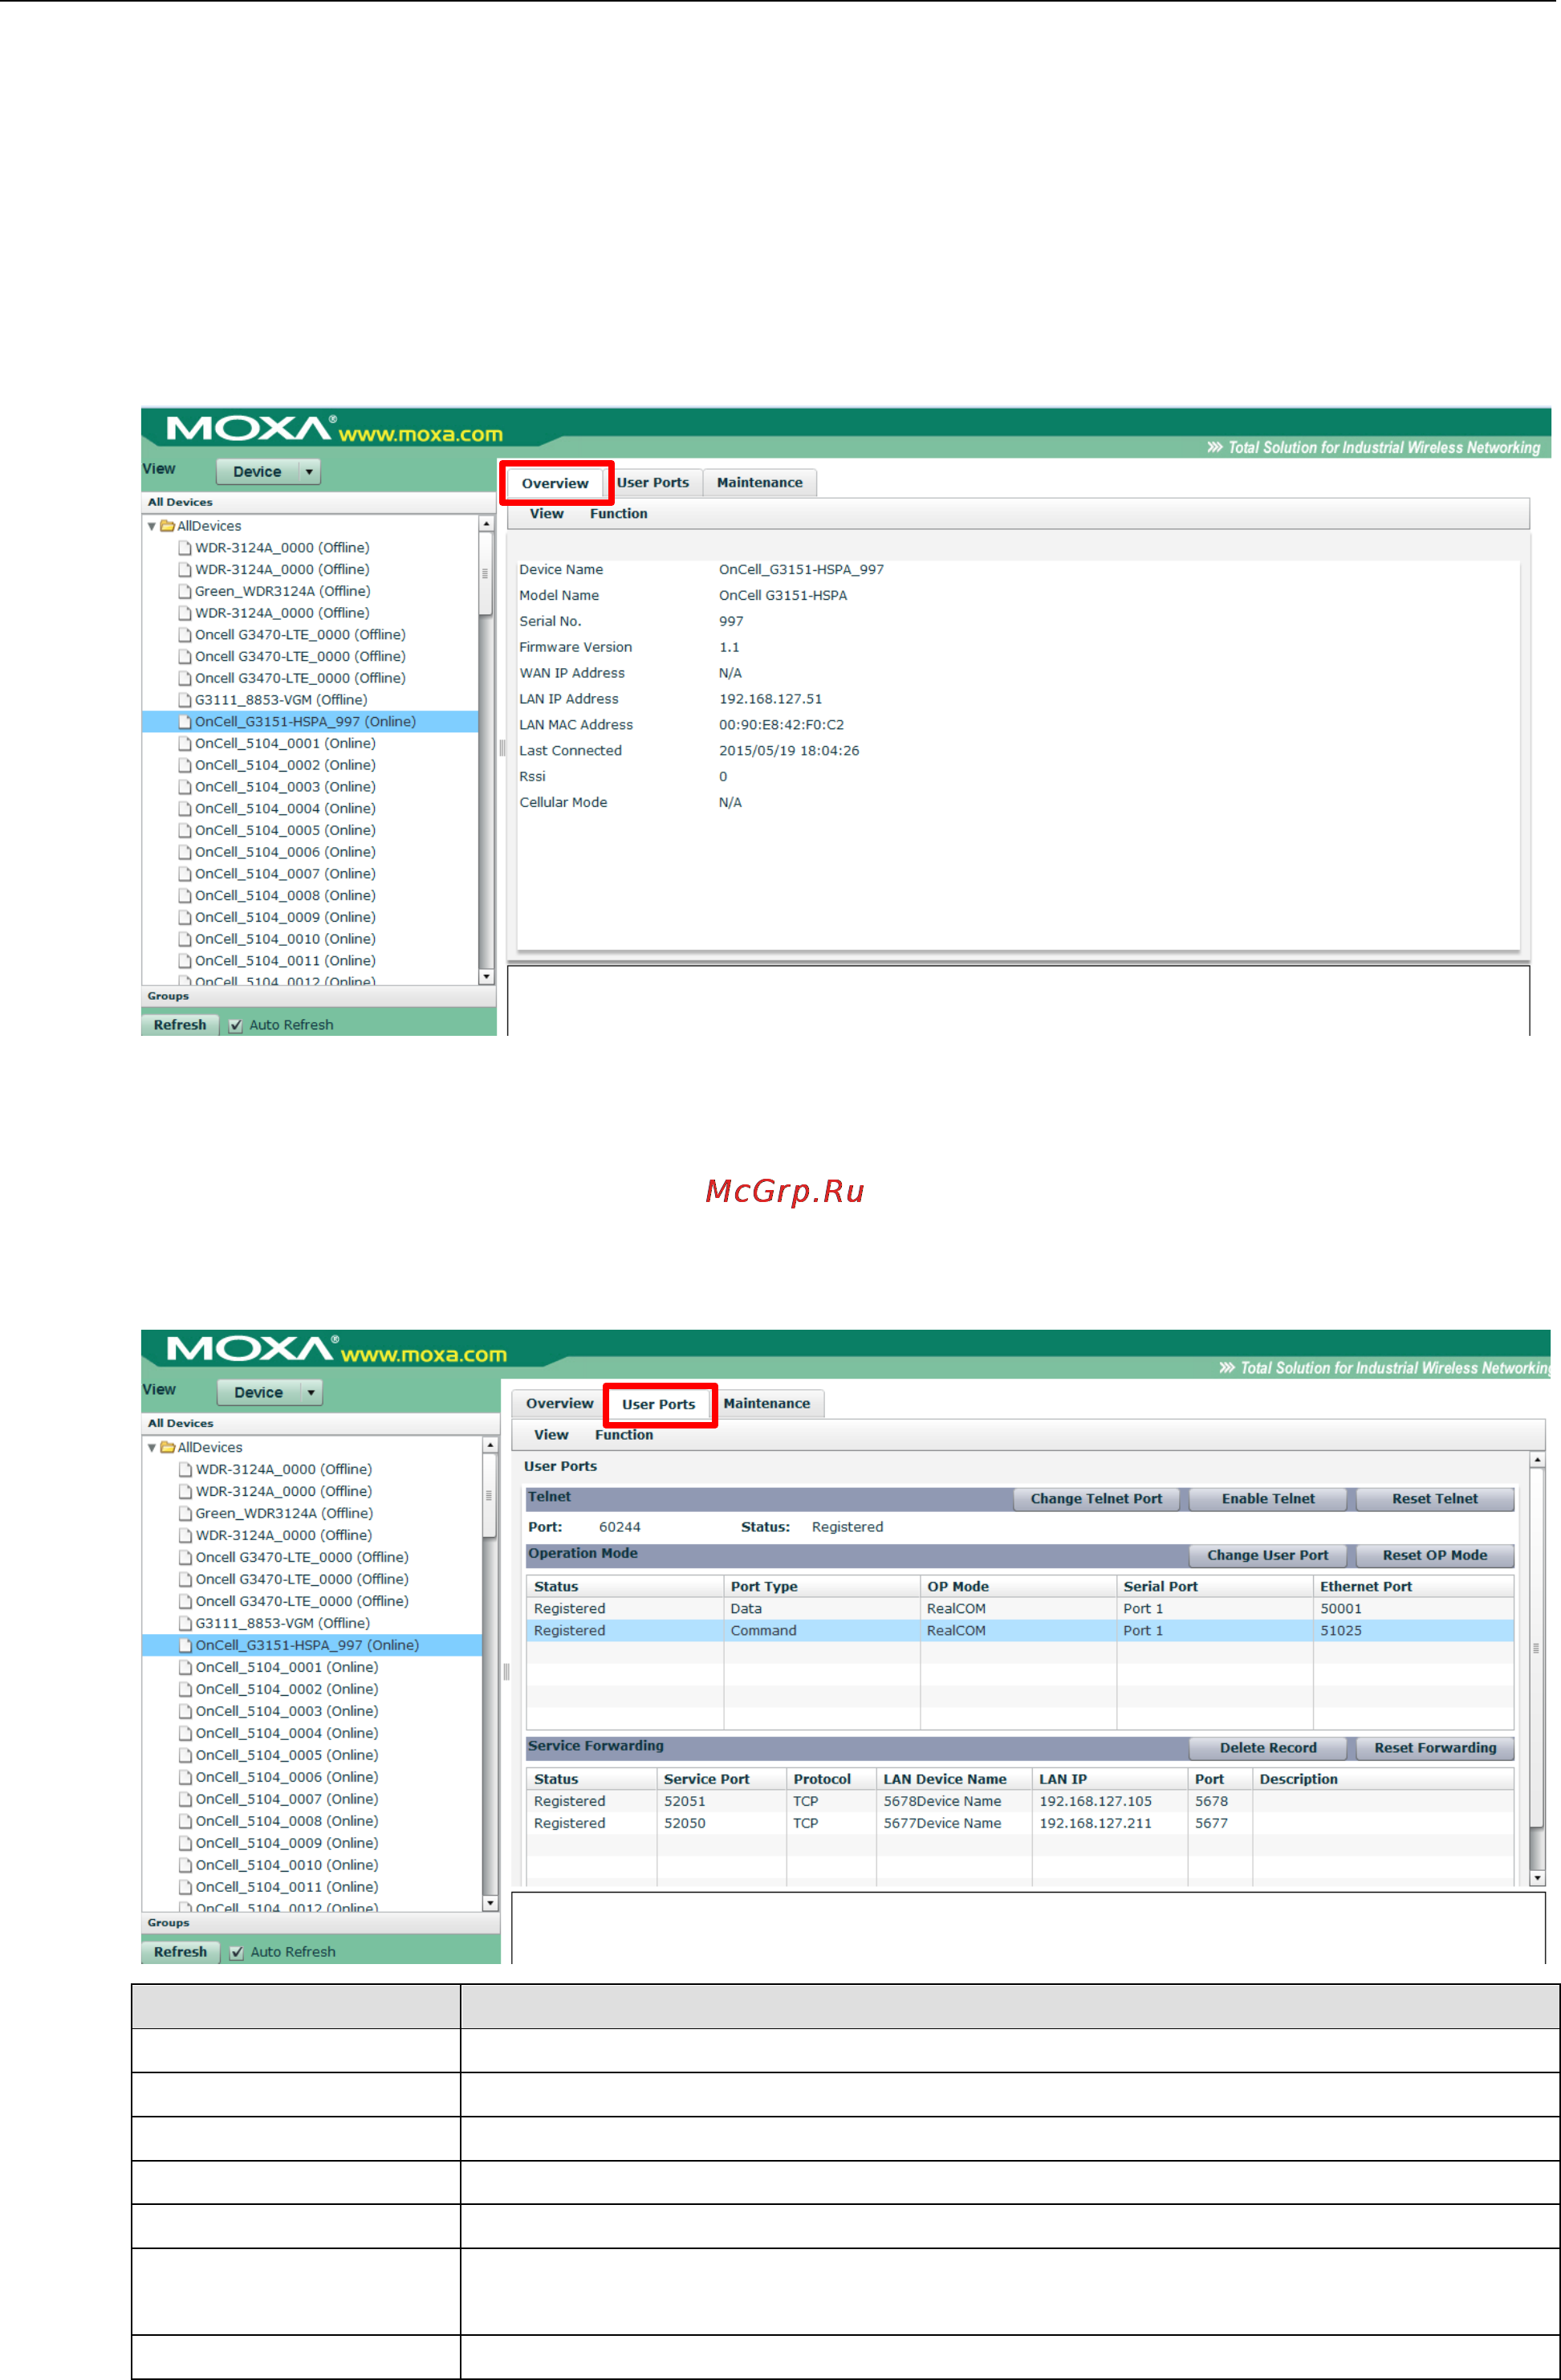Click LAN MAC Address value 00:90:E8:42:F0:C2
Screen dimensions: 1561x2380
[782, 725]
